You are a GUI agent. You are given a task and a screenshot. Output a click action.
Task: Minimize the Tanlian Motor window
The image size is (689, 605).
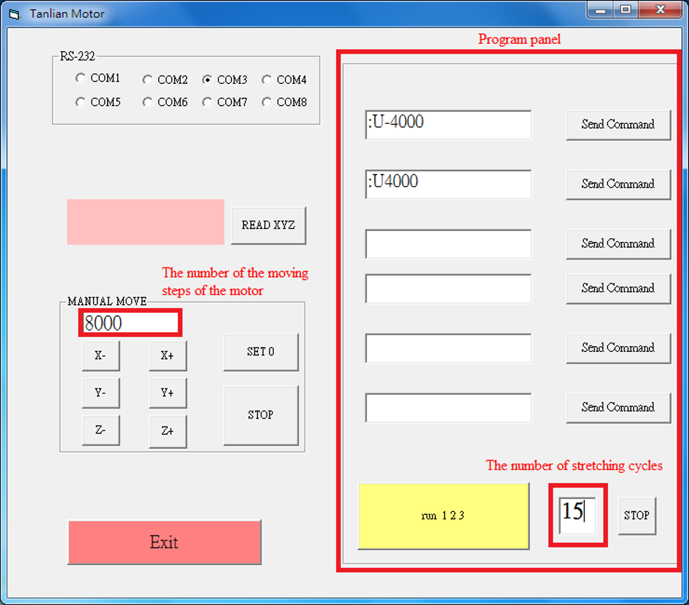click(601, 9)
